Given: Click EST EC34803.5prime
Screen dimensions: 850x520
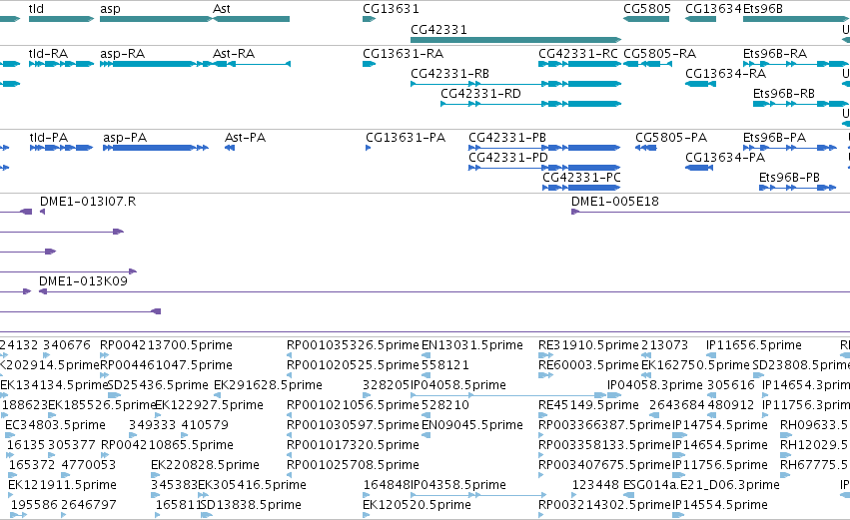Looking at the screenshot, I should coord(55,425).
